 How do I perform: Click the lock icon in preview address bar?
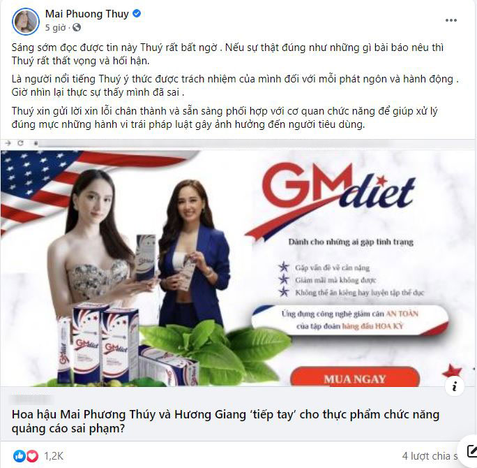pyautogui.click(x=36, y=143)
